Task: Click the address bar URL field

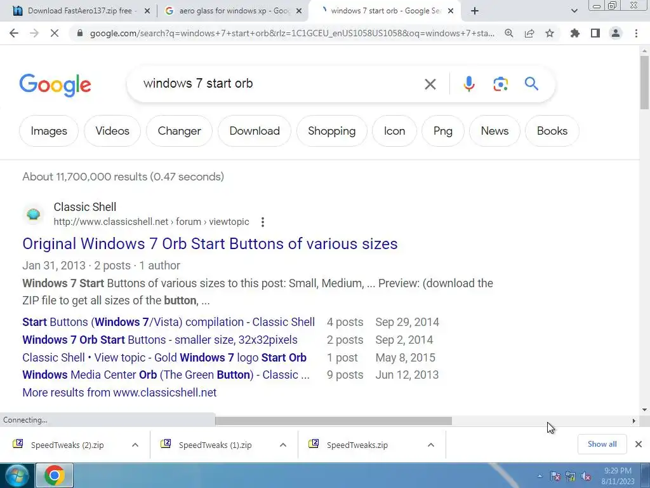Action: coord(292,33)
